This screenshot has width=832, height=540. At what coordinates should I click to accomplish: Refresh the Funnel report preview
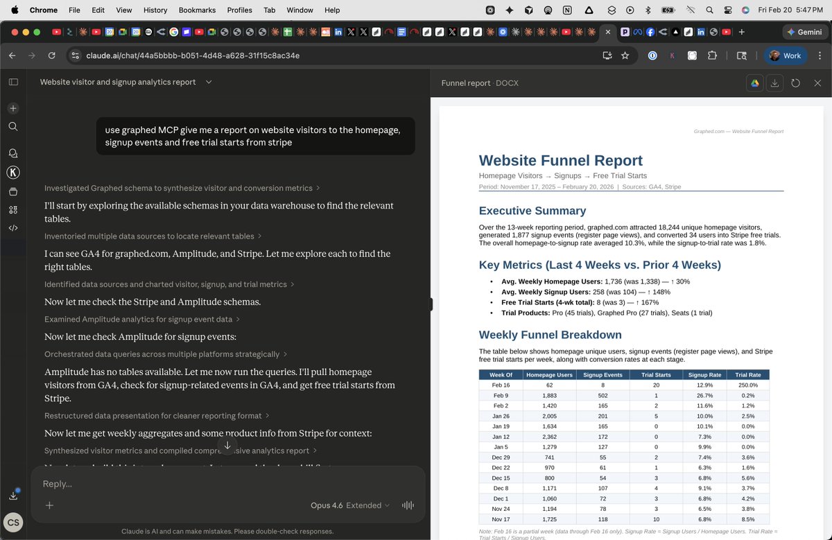coord(796,83)
